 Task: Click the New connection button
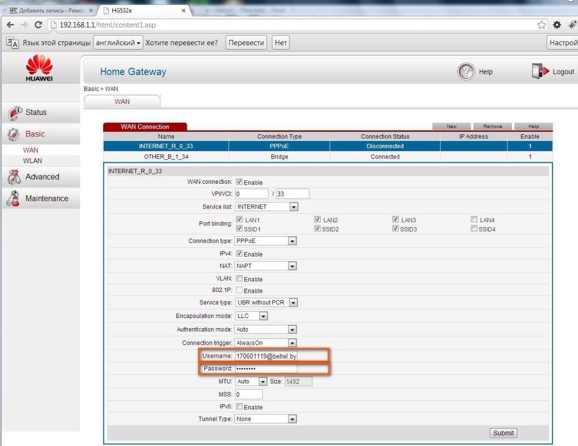coord(451,126)
